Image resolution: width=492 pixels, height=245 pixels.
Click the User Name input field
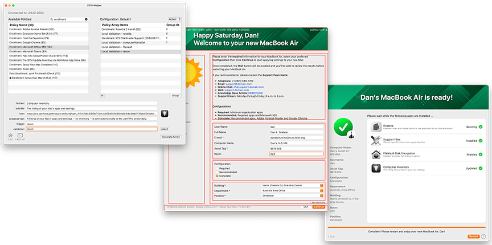coord(296,127)
